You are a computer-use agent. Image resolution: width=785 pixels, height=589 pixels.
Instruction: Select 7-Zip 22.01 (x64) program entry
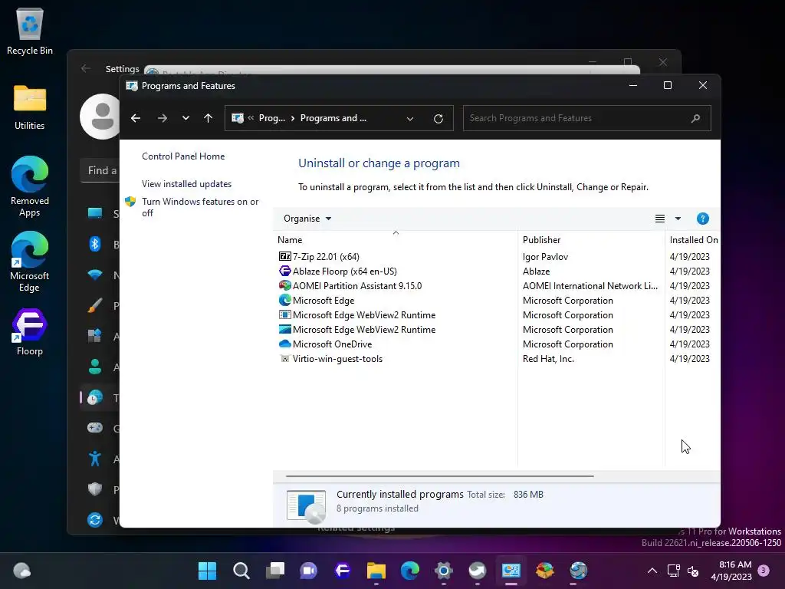point(326,257)
